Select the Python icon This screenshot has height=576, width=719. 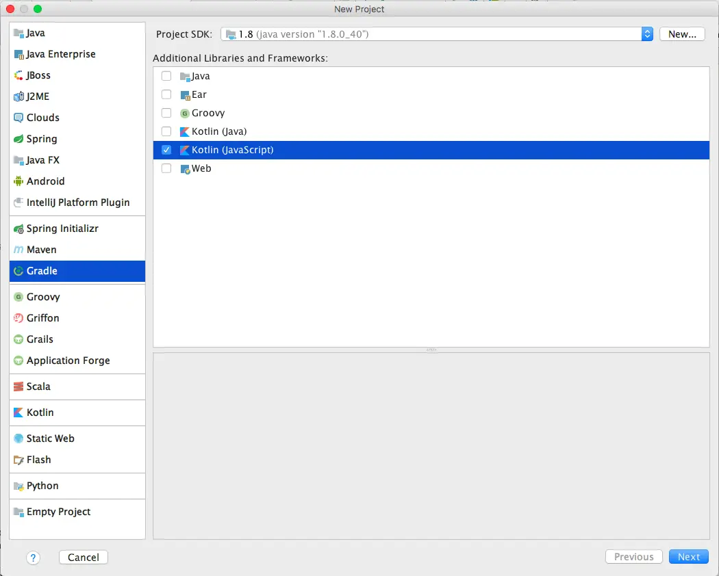pos(18,486)
